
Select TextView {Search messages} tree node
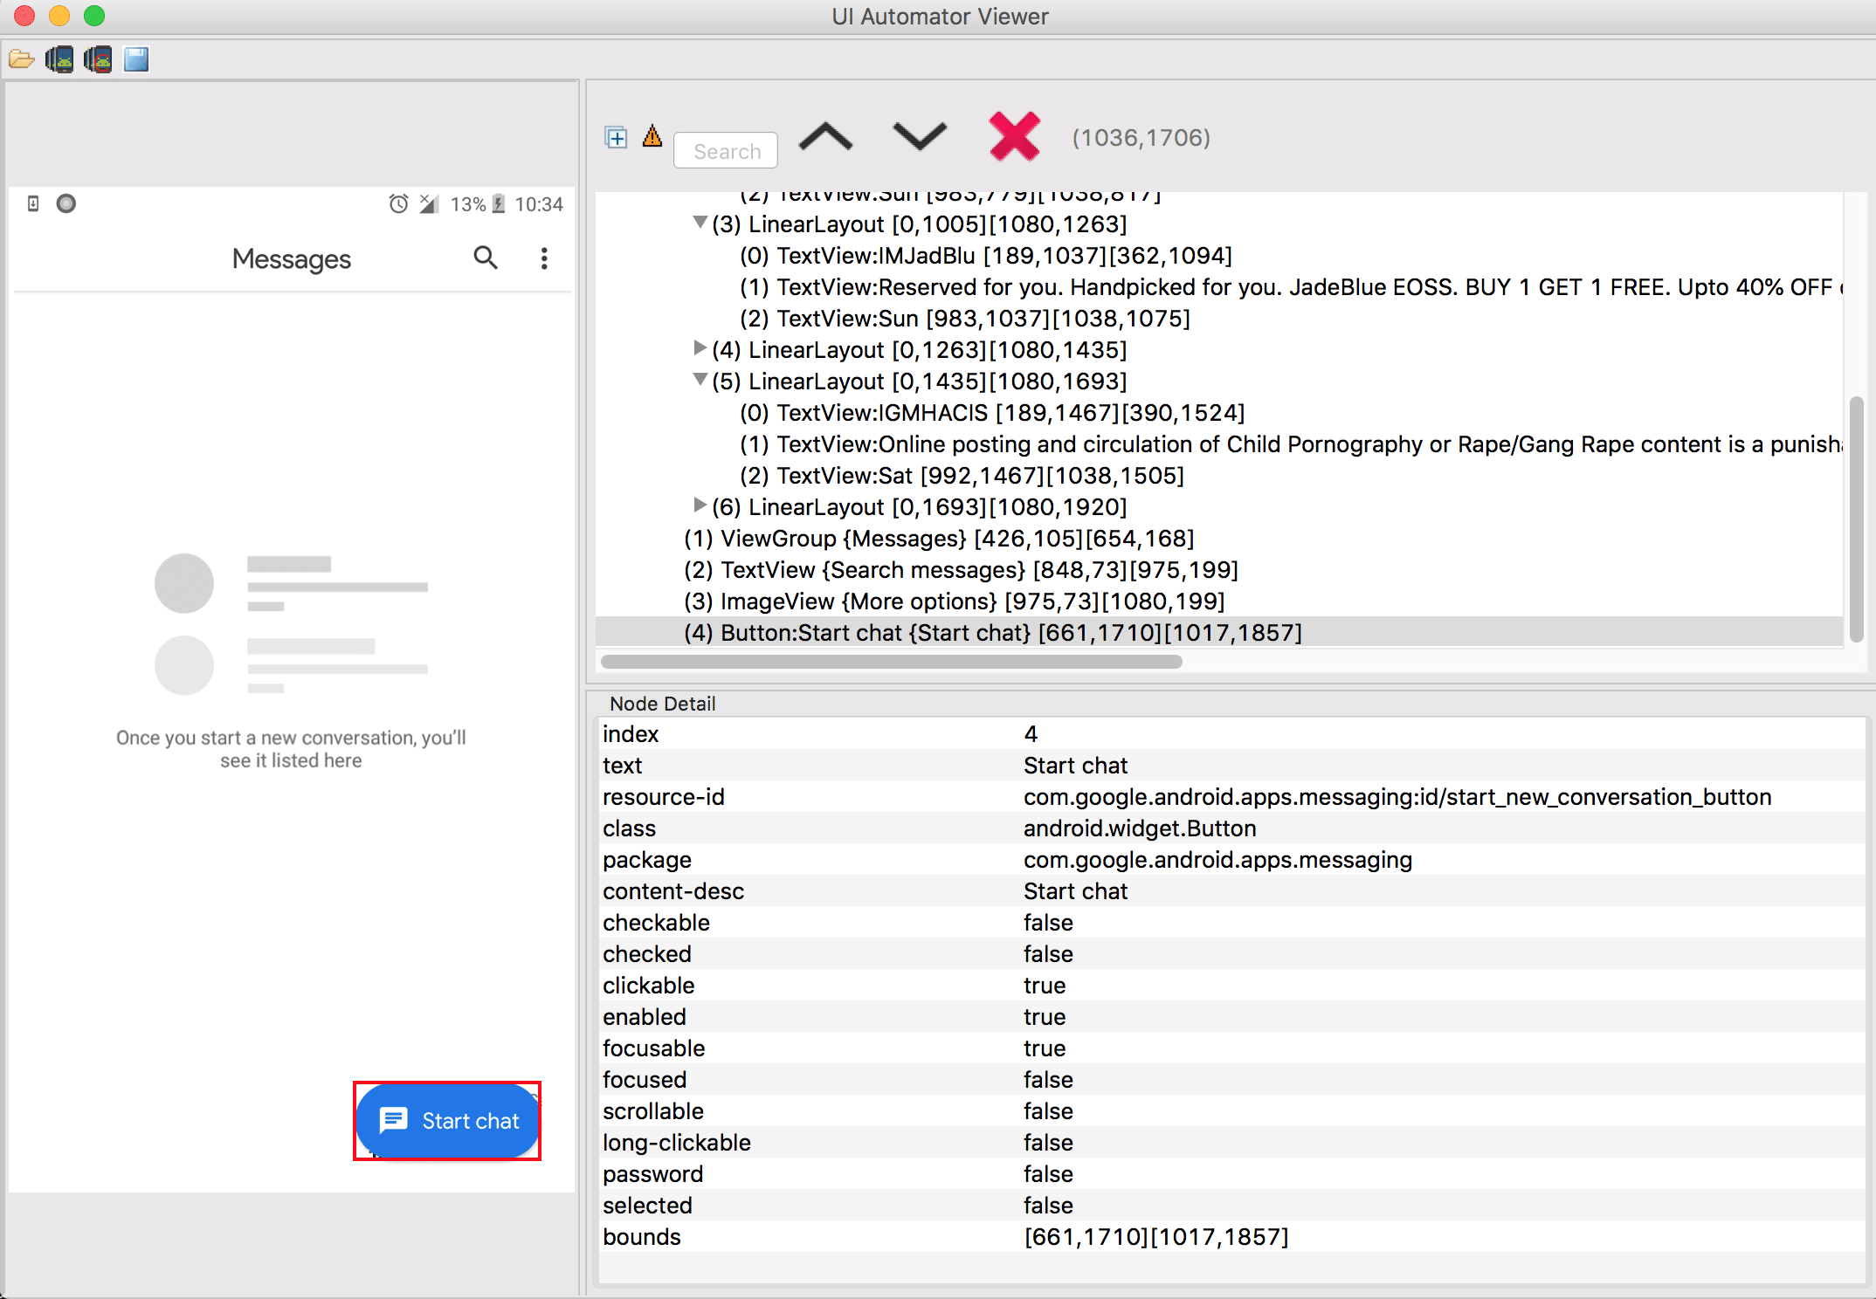(x=961, y=570)
